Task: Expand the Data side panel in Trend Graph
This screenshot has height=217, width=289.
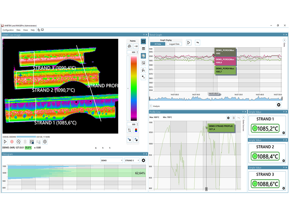Action: point(285,40)
